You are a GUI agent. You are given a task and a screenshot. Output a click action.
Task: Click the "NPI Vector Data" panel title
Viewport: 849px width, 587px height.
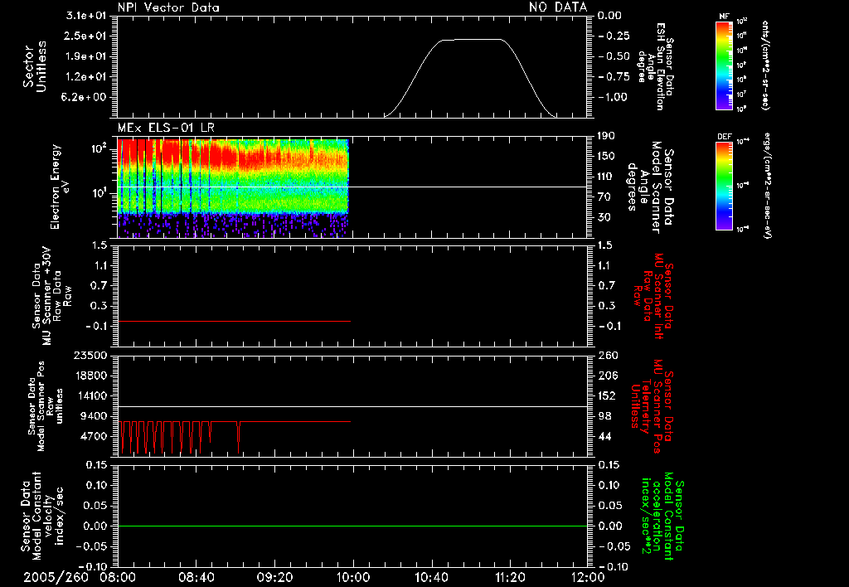coord(168,7)
